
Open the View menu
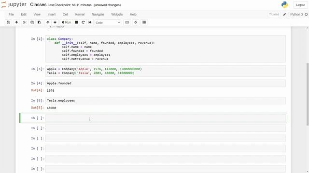(37, 14)
